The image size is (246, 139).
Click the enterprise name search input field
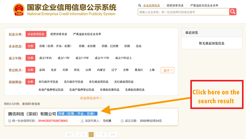[x=183, y=12]
